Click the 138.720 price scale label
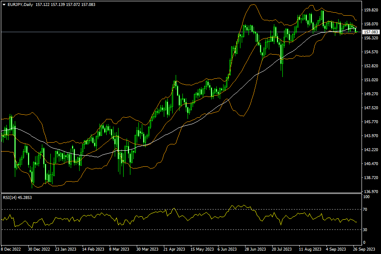The height and width of the screenshot is (254, 381). coord(371,178)
